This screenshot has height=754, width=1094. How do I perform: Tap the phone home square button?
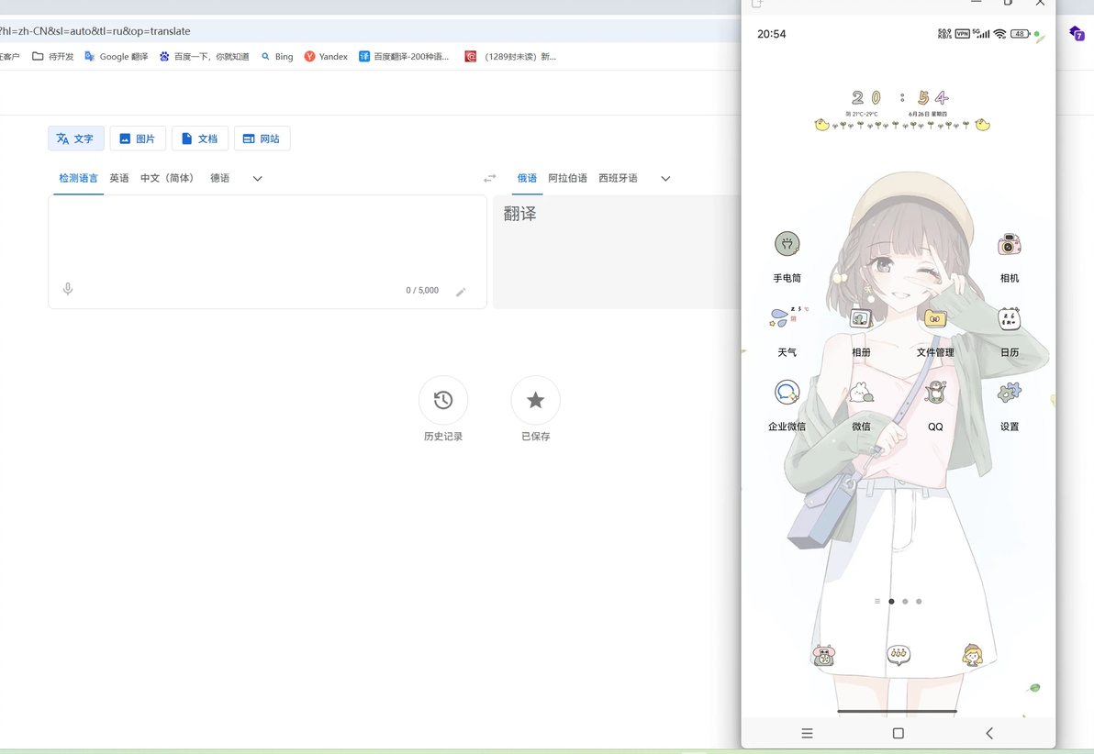(898, 733)
